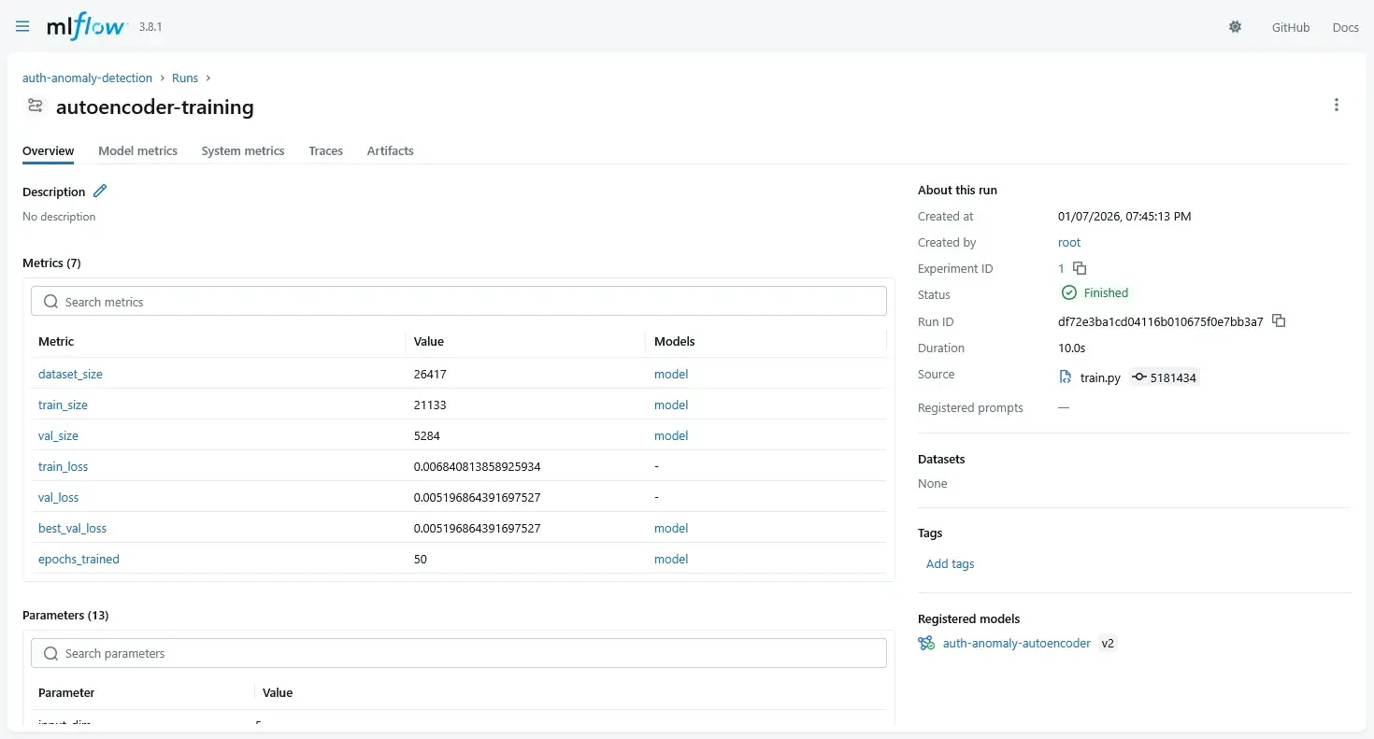
Task: Switch to the Model metrics tab
Action: (137, 150)
